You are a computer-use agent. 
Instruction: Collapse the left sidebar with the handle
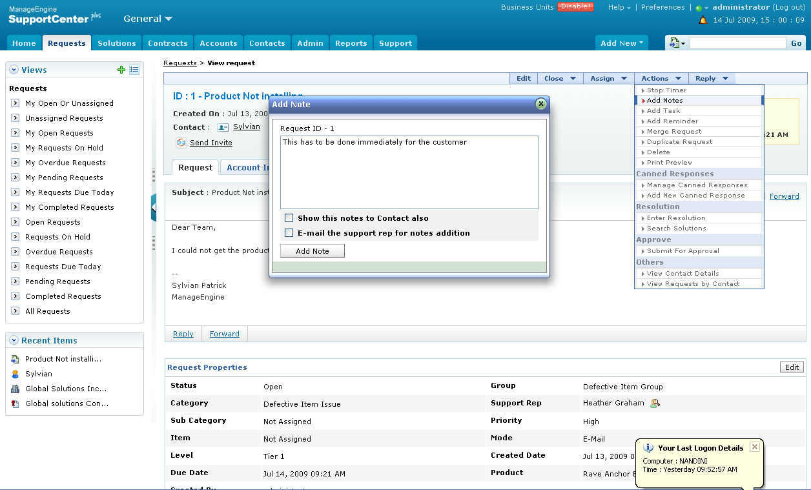tap(154, 207)
